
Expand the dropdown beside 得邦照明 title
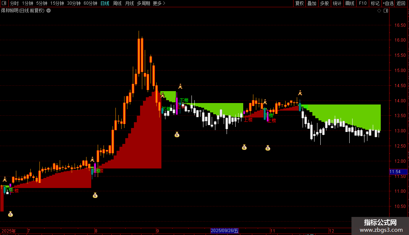tap(49, 11)
